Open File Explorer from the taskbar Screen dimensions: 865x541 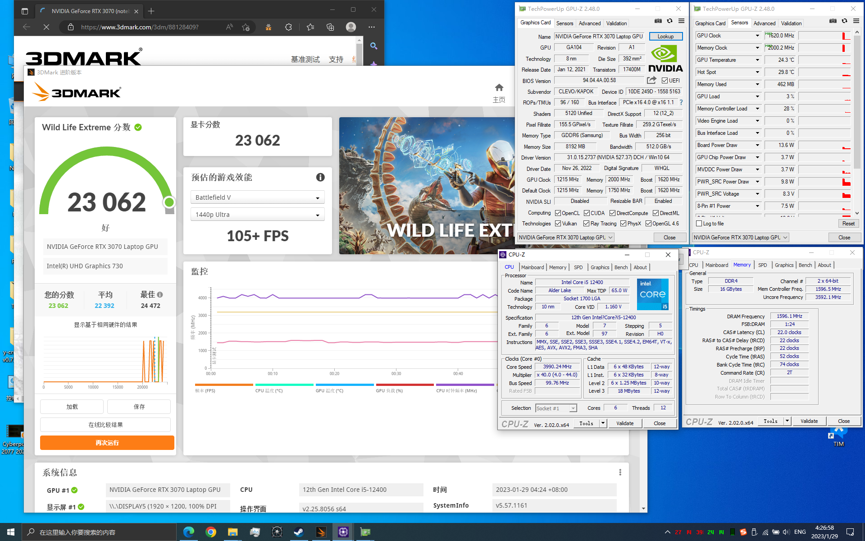(232, 532)
